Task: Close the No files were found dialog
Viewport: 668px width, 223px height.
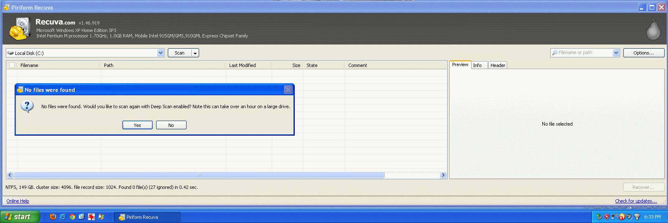Action: click(x=288, y=89)
